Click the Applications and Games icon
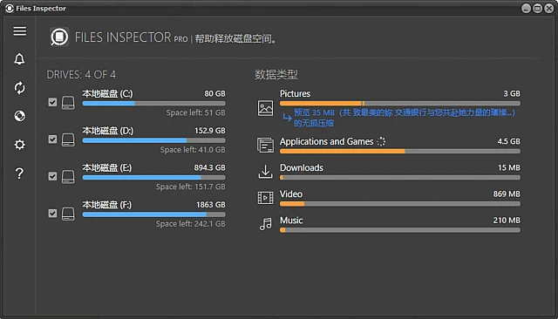The height and width of the screenshot is (319, 558). tap(265, 145)
